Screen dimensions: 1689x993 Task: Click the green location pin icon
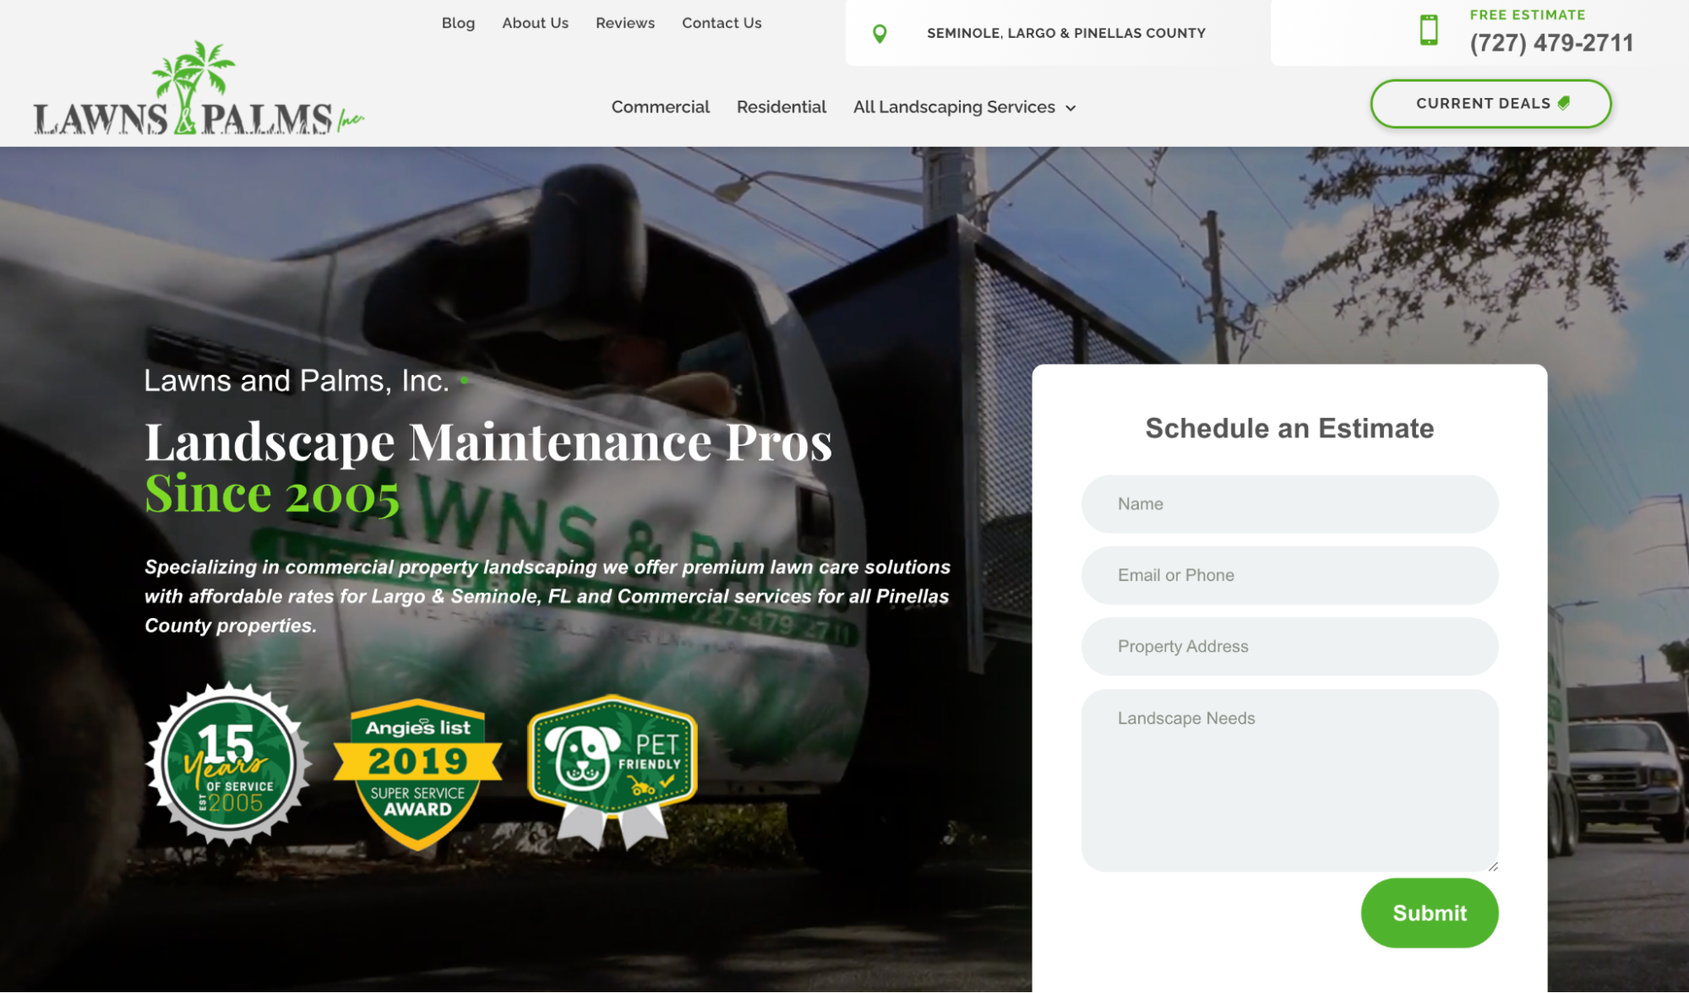880,34
